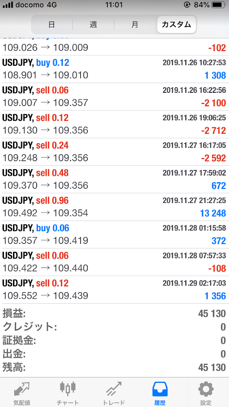Select the 週 week period segment
229x407 pixels.
coord(93,24)
